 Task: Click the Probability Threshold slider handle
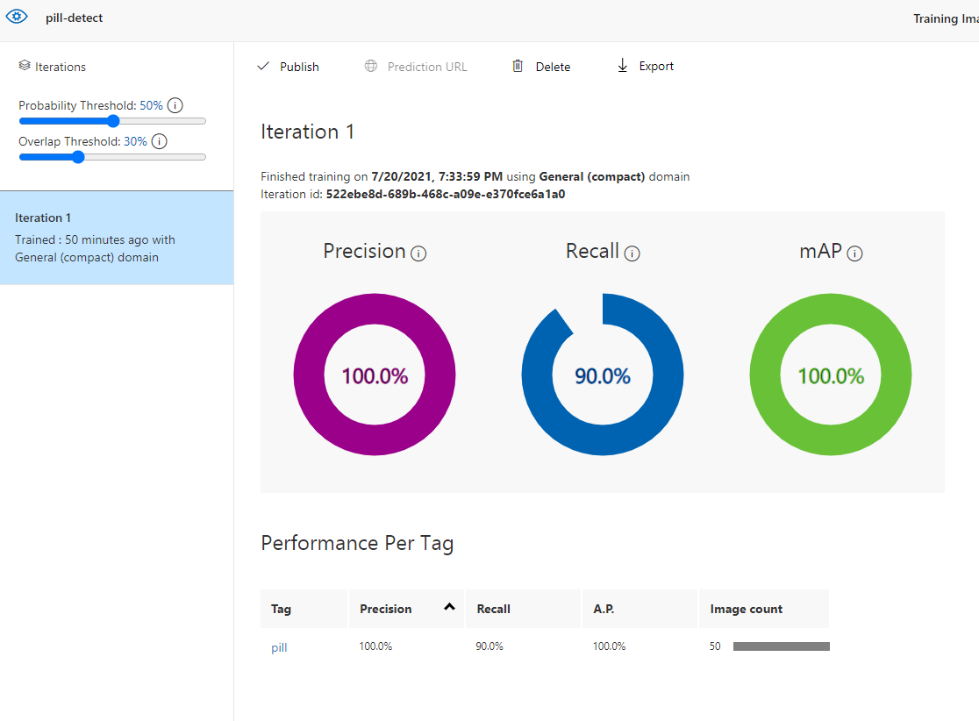click(113, 121)
